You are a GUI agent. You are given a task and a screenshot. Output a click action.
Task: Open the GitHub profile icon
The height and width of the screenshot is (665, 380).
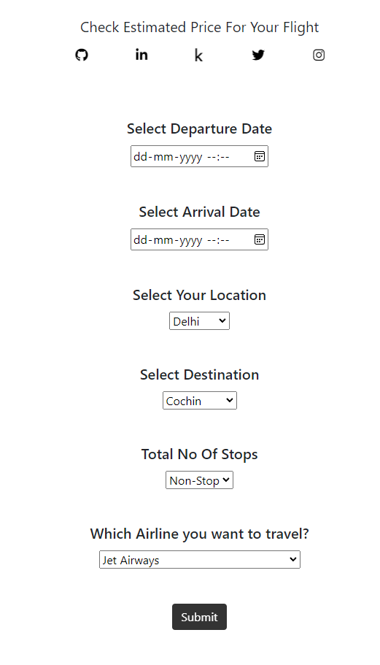click(x=82, y=55)
